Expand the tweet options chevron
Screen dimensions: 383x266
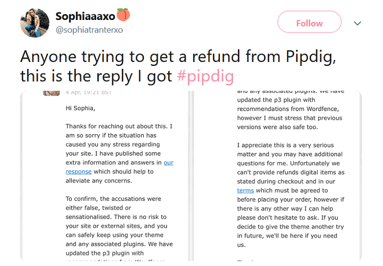[358, 23]
